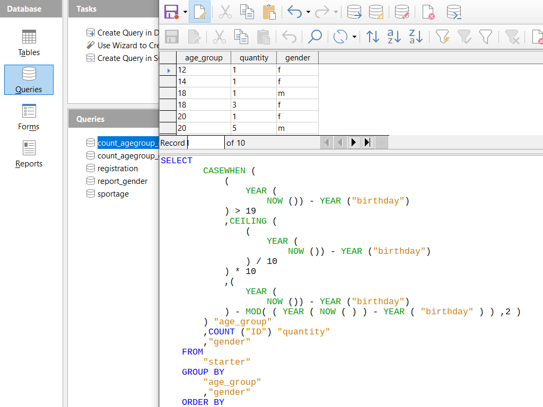Expand the Undo history dropdown

(x=308, y=12)
